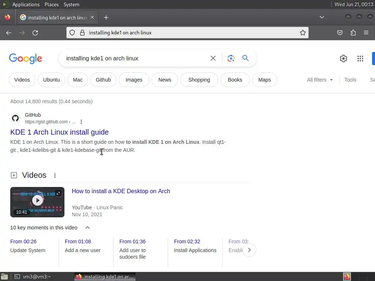The height and width of the screenshot is (281, 375).
Task: Switch to Maps results
Action: click(264, 80)
